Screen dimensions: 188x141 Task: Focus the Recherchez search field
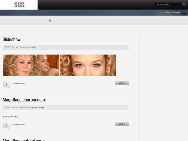click(168, 5)
